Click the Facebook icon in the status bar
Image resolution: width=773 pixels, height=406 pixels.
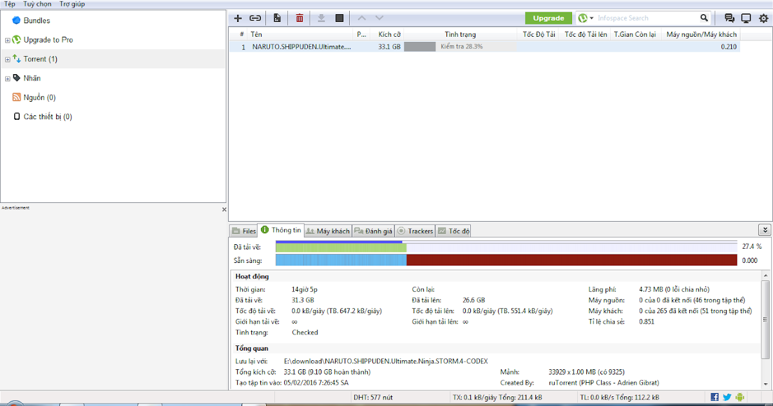coord(715,397)
